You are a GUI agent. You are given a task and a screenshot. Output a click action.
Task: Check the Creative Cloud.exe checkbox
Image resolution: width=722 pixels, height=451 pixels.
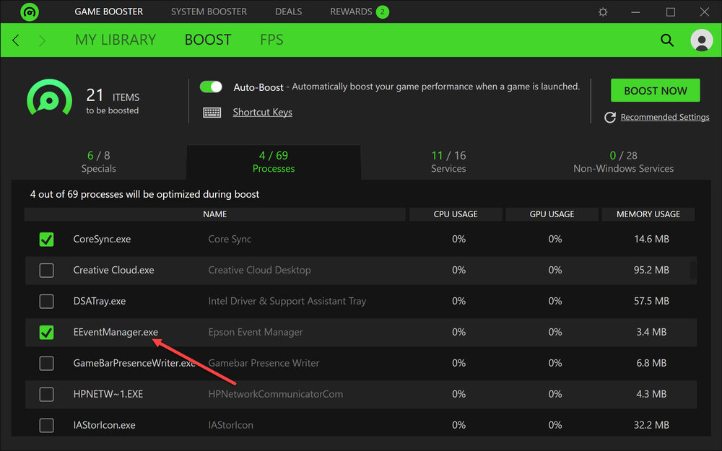(46, 270)
